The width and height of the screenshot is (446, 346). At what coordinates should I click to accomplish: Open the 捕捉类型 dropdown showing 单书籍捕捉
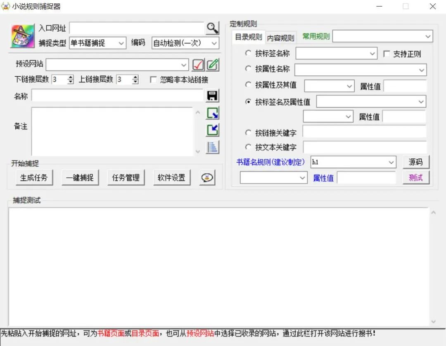97,43
